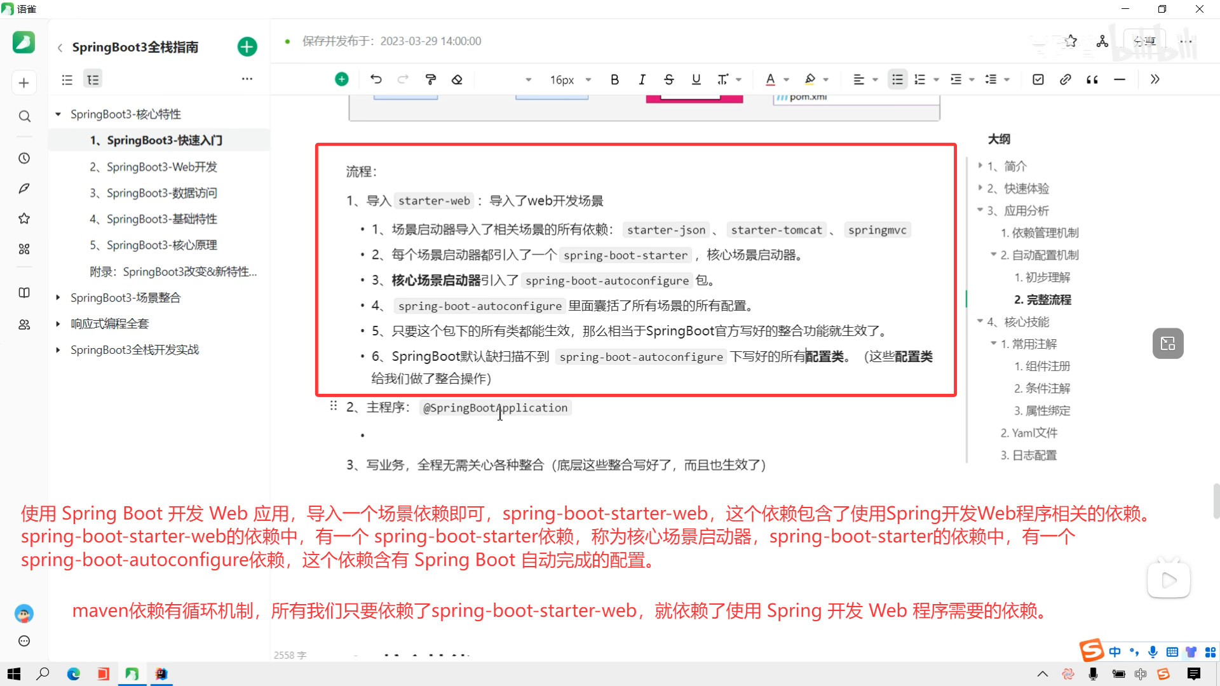Image resolution: width=1220 pixels, height=686 pixels.
Task: Click green plus to create new document
Action: click(x=247, y=47)
